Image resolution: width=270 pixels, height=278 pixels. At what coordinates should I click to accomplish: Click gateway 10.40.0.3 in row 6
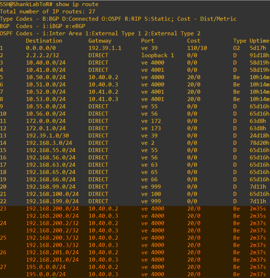(x=103, y=84)
